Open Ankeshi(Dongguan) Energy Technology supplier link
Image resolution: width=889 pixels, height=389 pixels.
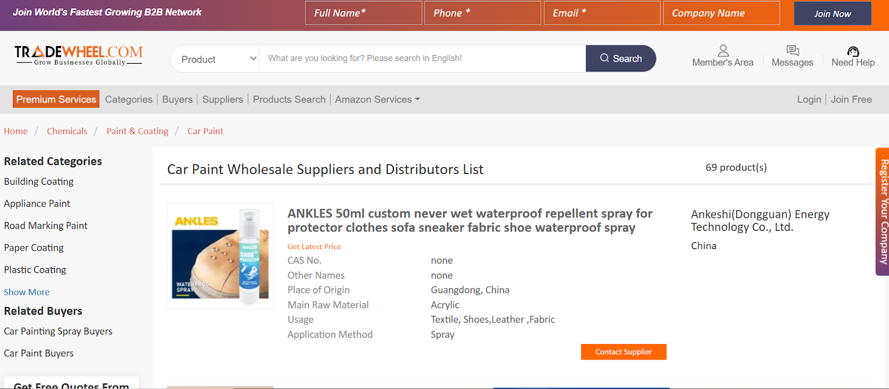point(760,220)
